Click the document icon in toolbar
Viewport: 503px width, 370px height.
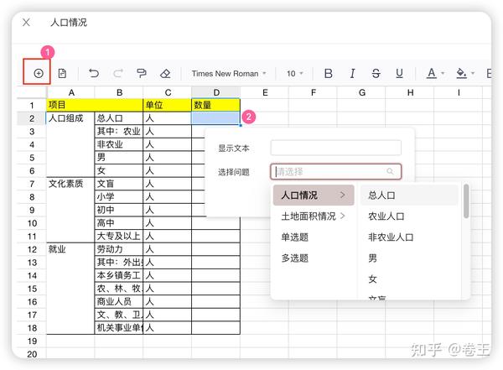(x=62, y=74)
